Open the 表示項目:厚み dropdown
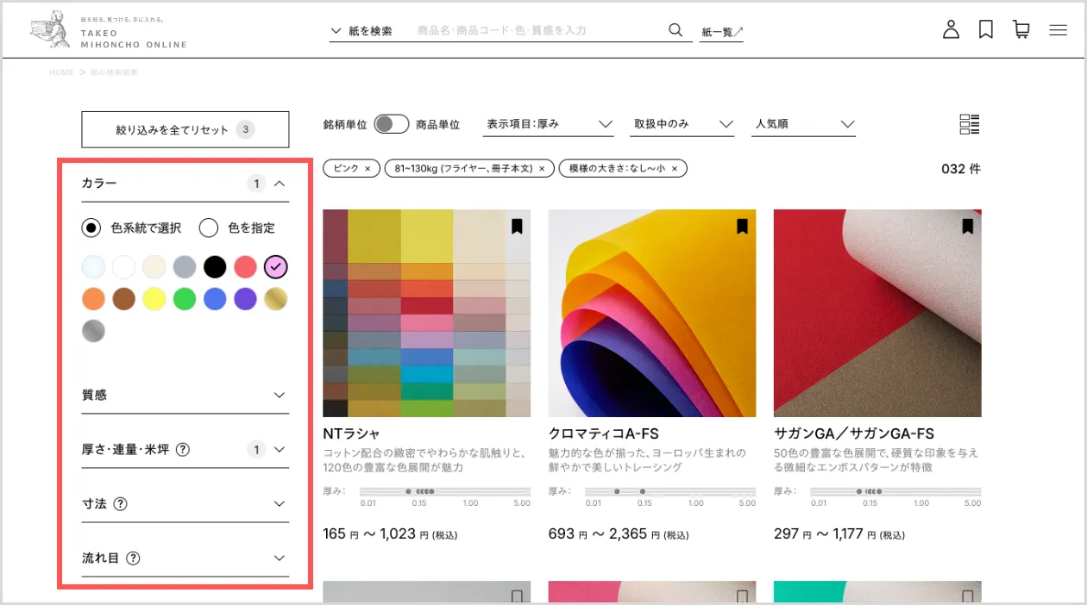 click(549, 124)
